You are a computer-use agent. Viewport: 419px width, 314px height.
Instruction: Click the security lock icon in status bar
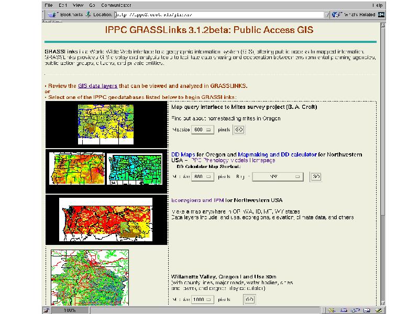pyautogui.click(x=47, y=310)
